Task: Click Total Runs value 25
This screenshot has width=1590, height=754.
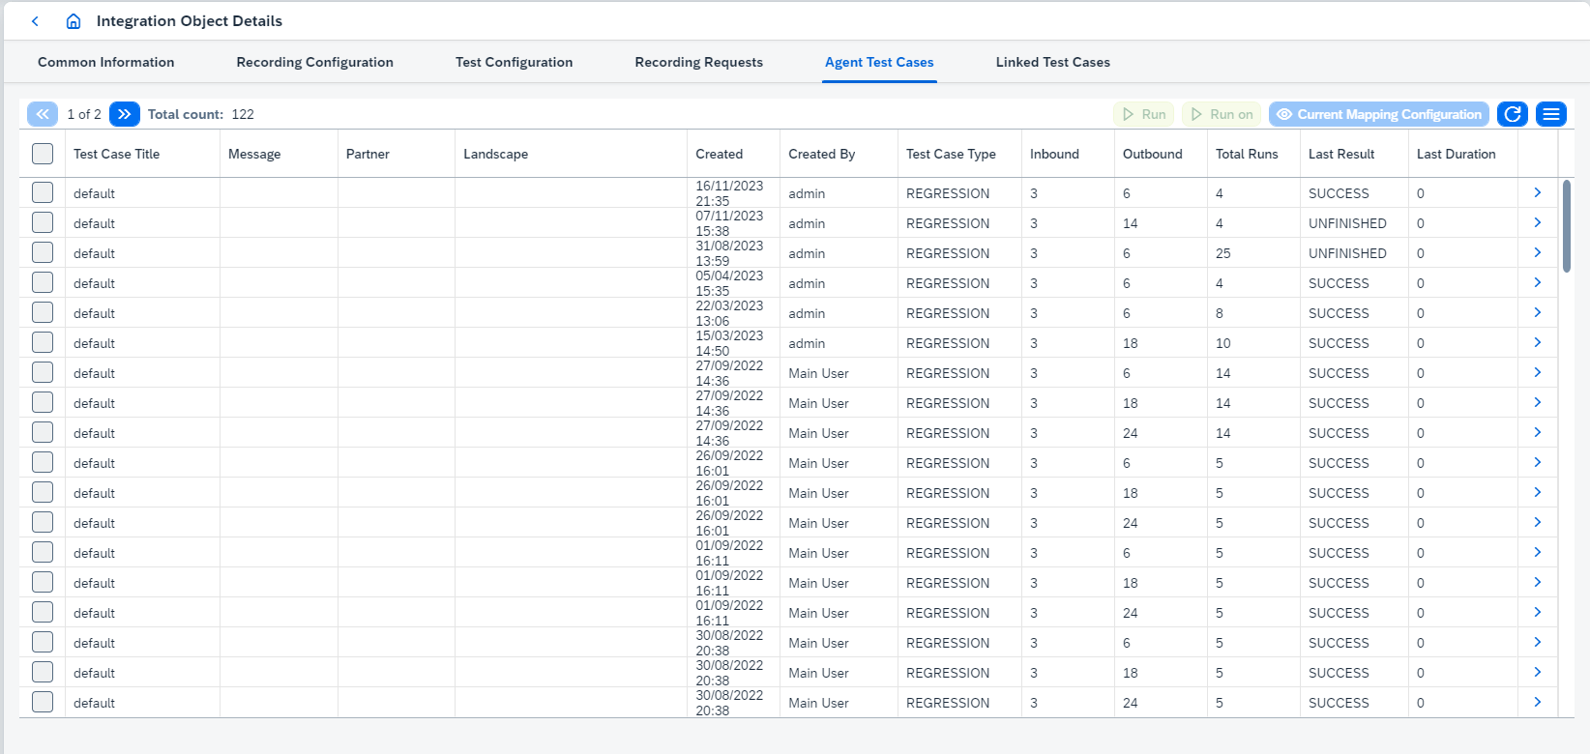Action: click(x=1223, y=253)
